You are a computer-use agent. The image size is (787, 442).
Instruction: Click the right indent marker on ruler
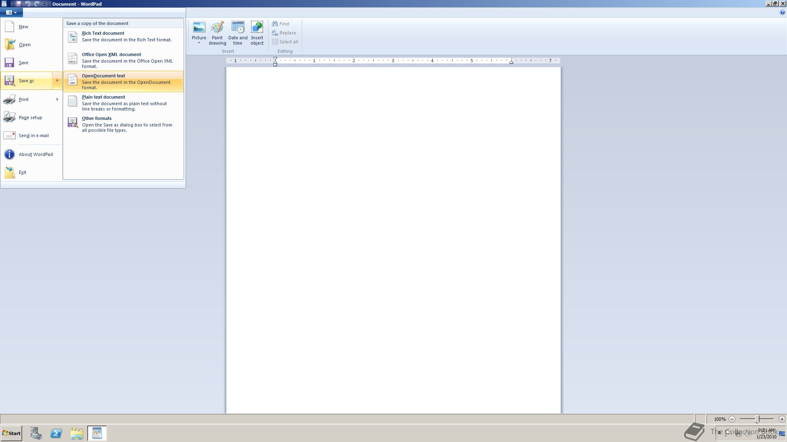(511, 62)
